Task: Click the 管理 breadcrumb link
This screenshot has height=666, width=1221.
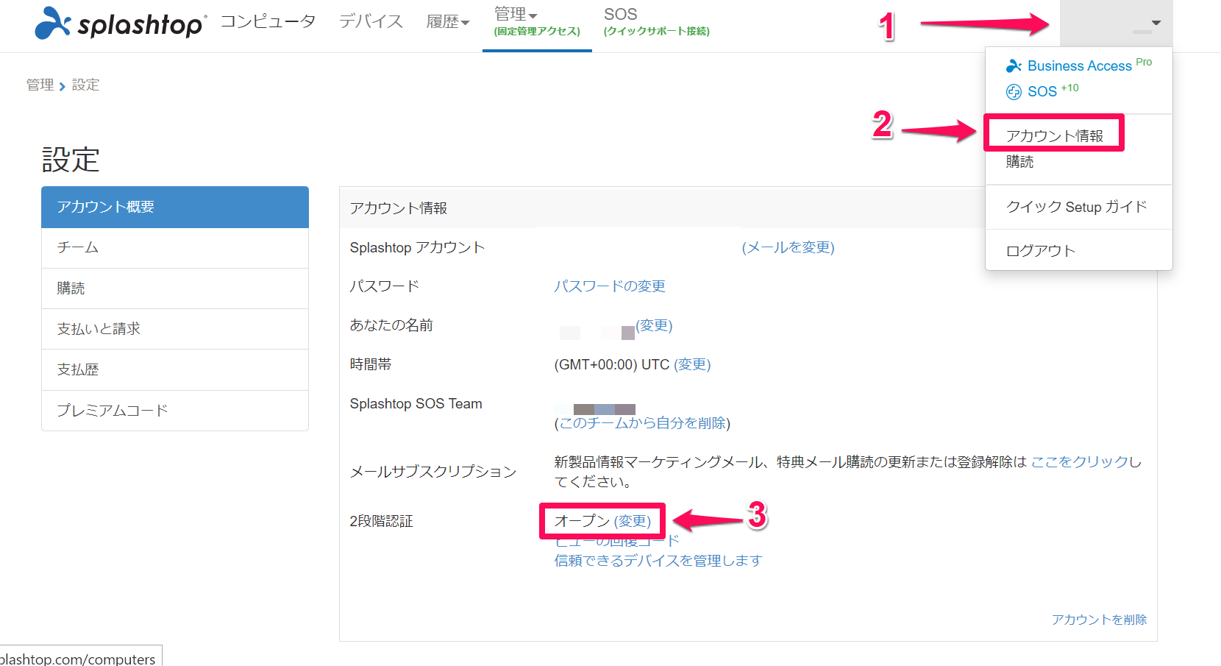Action: click(x=40, y=85)
